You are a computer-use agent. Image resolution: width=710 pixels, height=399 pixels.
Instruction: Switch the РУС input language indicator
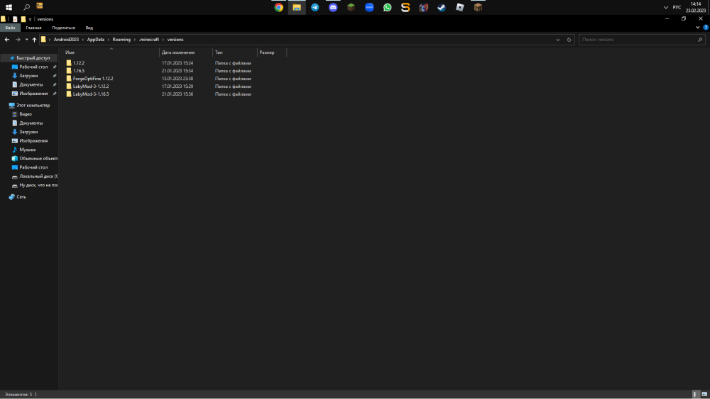point(677,7)
